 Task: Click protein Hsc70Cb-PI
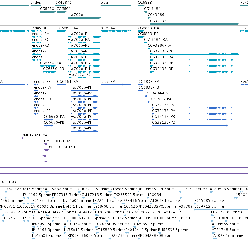(81, 87)
